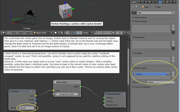180x112 pixels.
Task: Toggle the fake user F button
Action: pos(173,13)
